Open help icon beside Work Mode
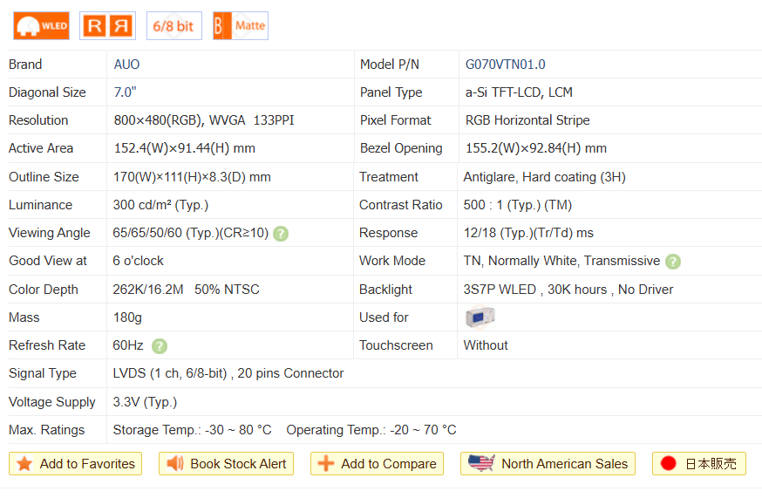 tap(673, 262)
